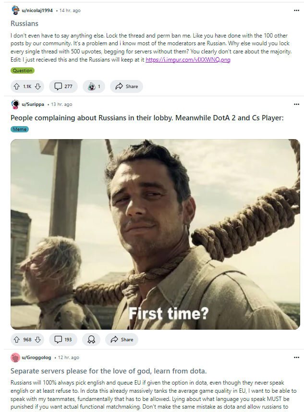Open options menu for nicolaj1994's post
The height and width of the screenshot is (412, 304).
click(296, 11)
